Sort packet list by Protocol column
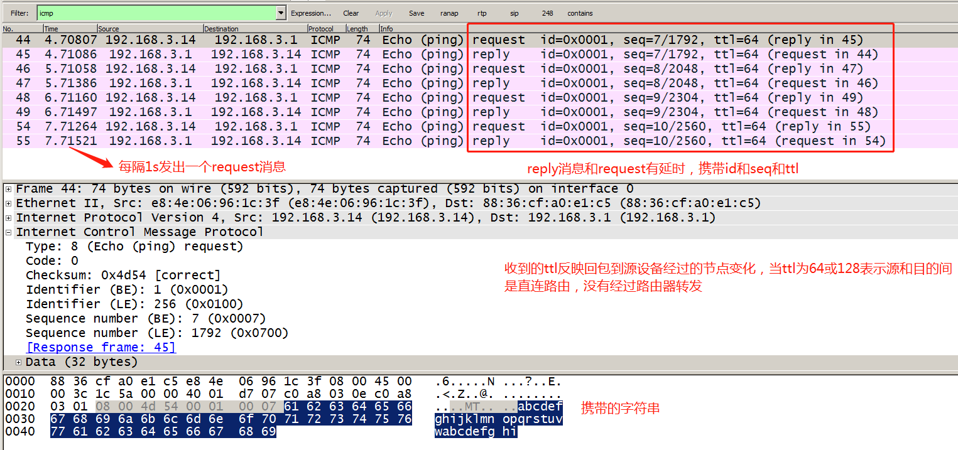958x450 pixels. [x=326, y=29]
